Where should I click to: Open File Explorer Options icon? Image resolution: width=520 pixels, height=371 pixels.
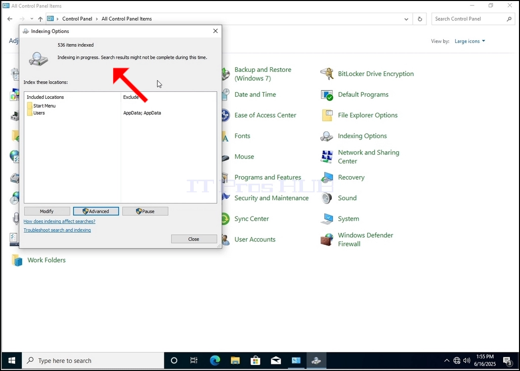click(327, 115)
